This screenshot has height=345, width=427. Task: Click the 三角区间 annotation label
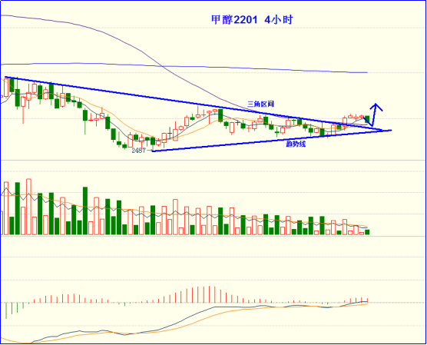pyautogui.click(x=260, y=104)
